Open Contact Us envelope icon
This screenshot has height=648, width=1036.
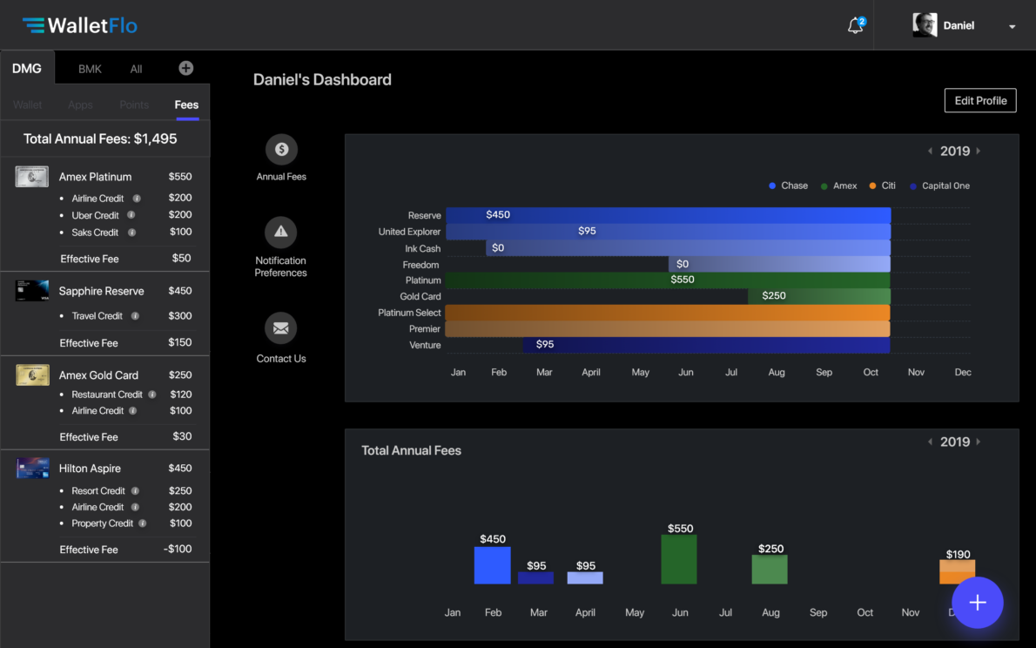click(x=281, y=328)
